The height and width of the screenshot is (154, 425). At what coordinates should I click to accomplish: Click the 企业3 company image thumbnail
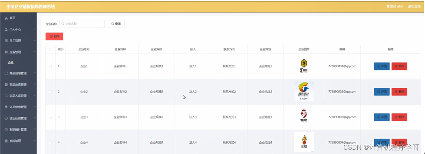[x=304, y=116]
